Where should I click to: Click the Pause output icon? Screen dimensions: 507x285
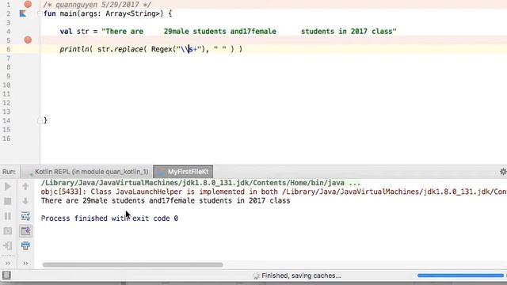[x=8, y=216]
